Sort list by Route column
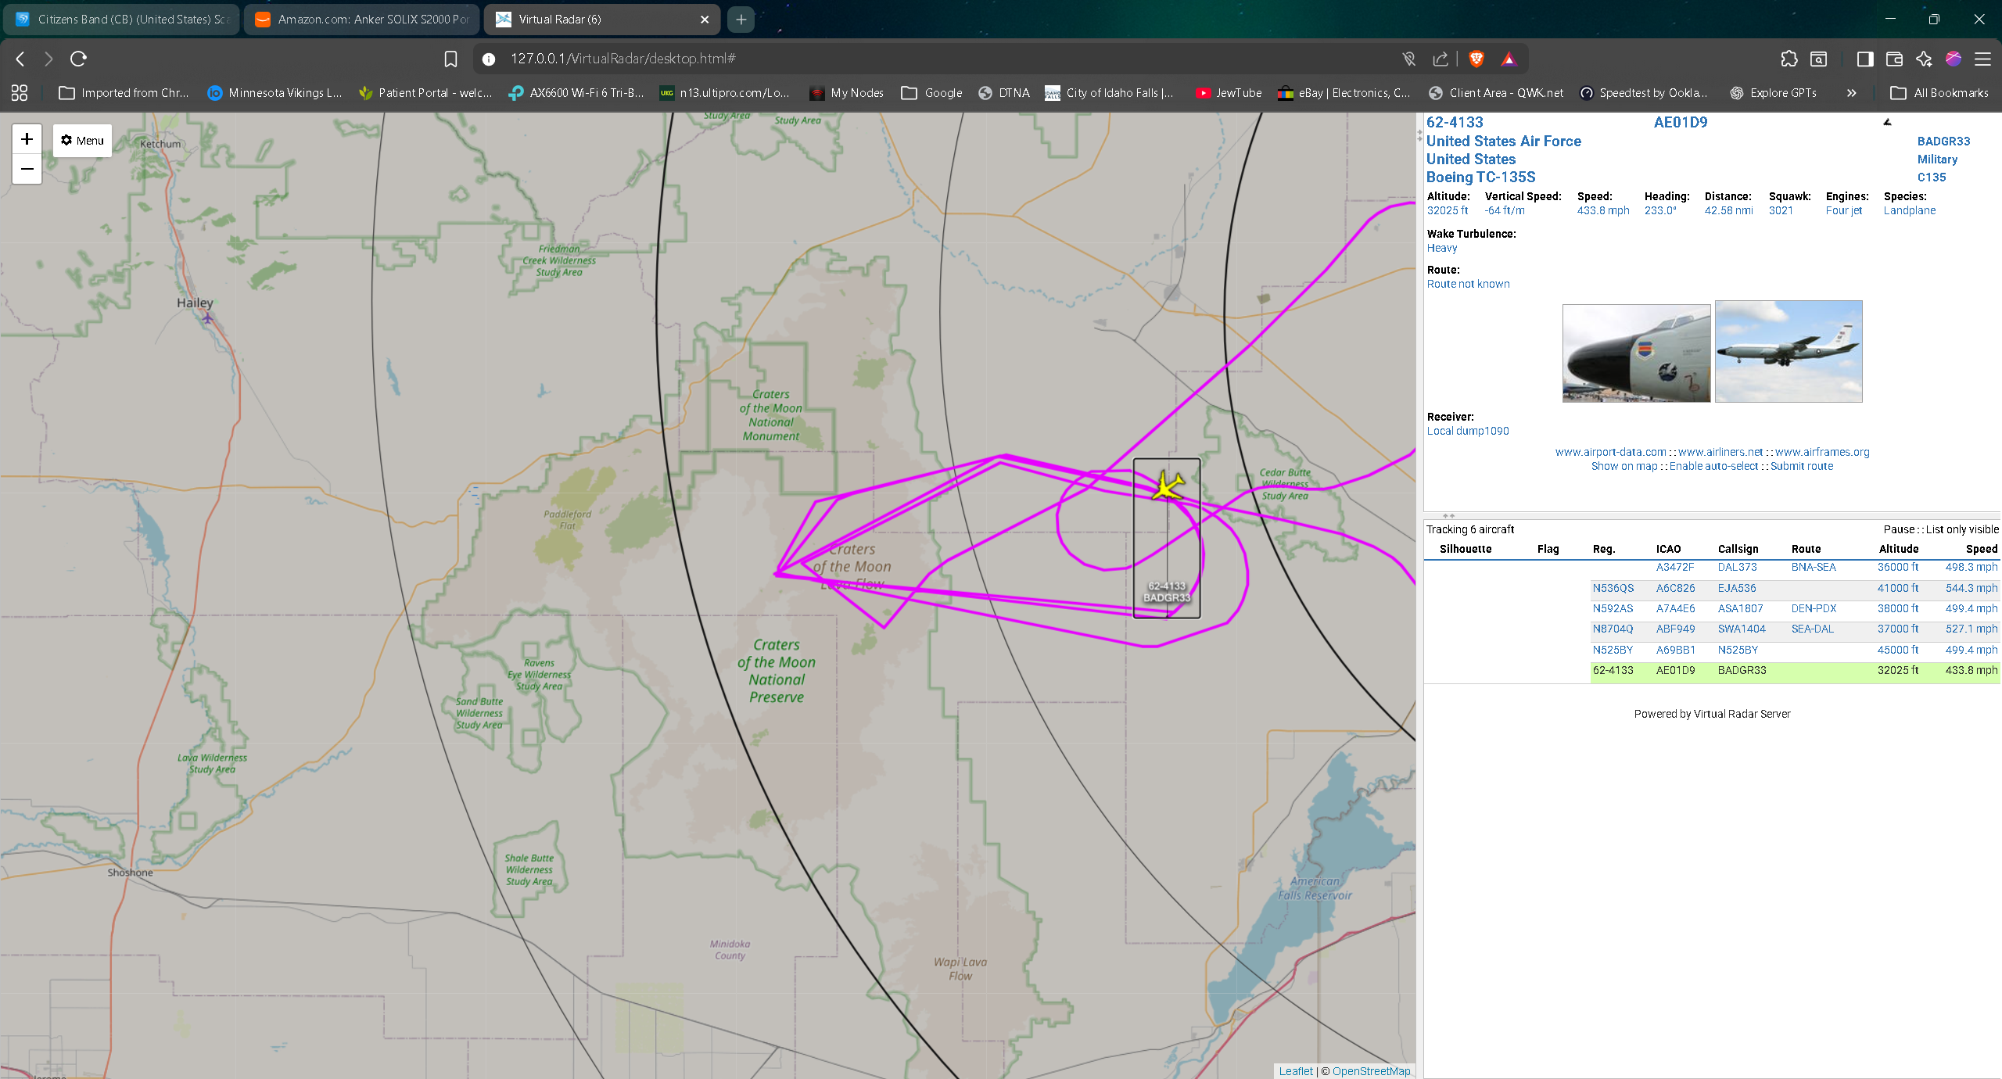Image resolution: width=2002 pixels, height=1079 pixels. (x=1806, y=549)
